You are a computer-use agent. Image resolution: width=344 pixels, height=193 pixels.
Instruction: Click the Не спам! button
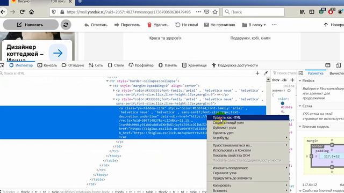pos(187,25)
